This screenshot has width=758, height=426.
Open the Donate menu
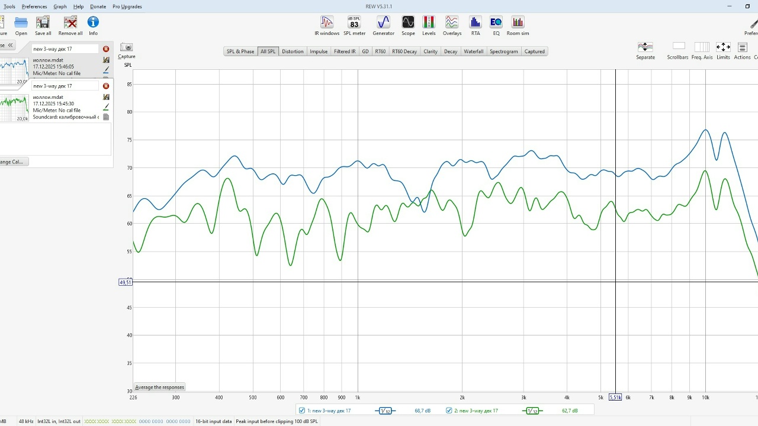[98, 7]
